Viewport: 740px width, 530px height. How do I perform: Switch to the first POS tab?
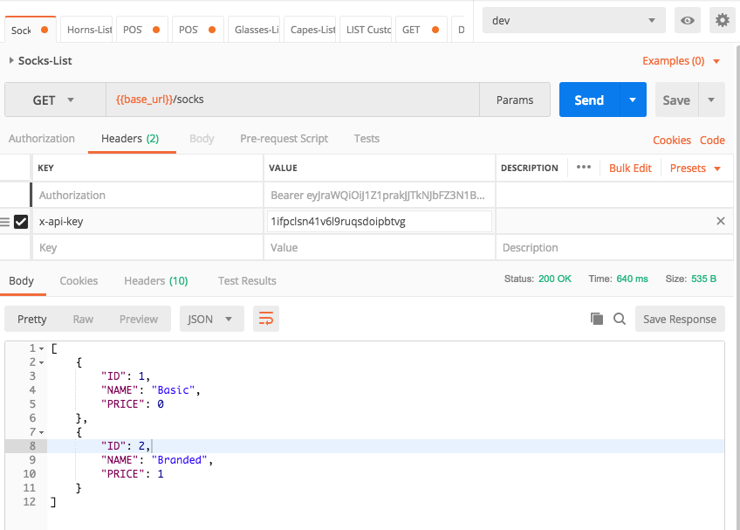[x=141, y=30]
